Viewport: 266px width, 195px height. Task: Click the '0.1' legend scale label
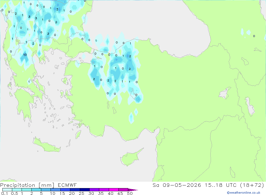click(5, 193)
